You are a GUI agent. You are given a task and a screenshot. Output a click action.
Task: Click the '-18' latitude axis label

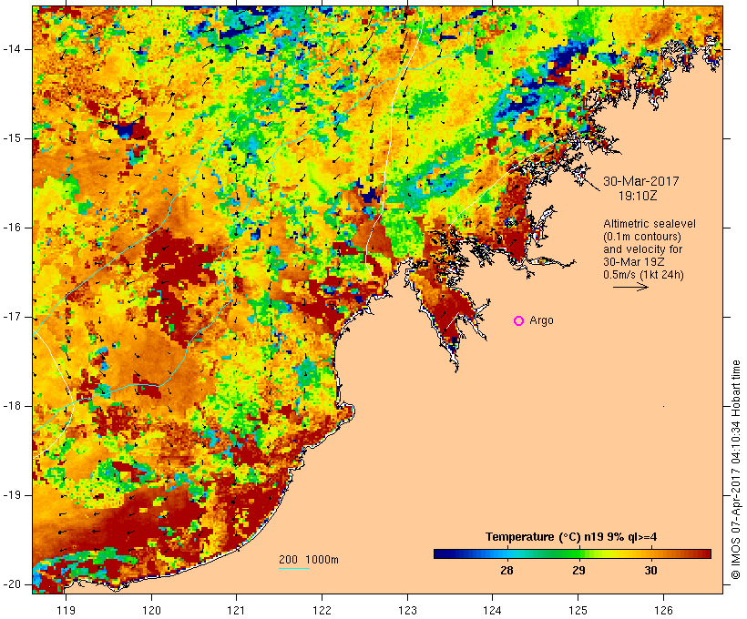tap(12, 406)
